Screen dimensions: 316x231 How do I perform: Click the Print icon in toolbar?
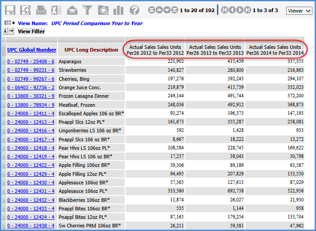click(41, 10)
